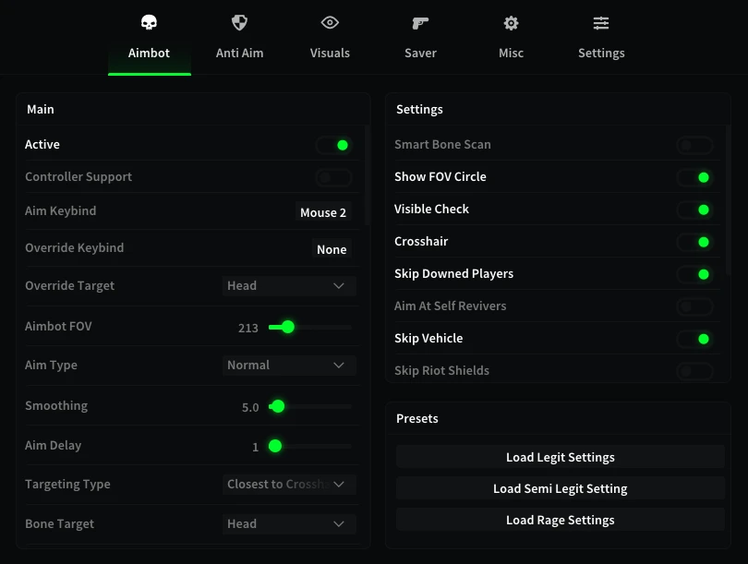
Task: Expand the Aim Type dropdown
Action: (289, 366)
